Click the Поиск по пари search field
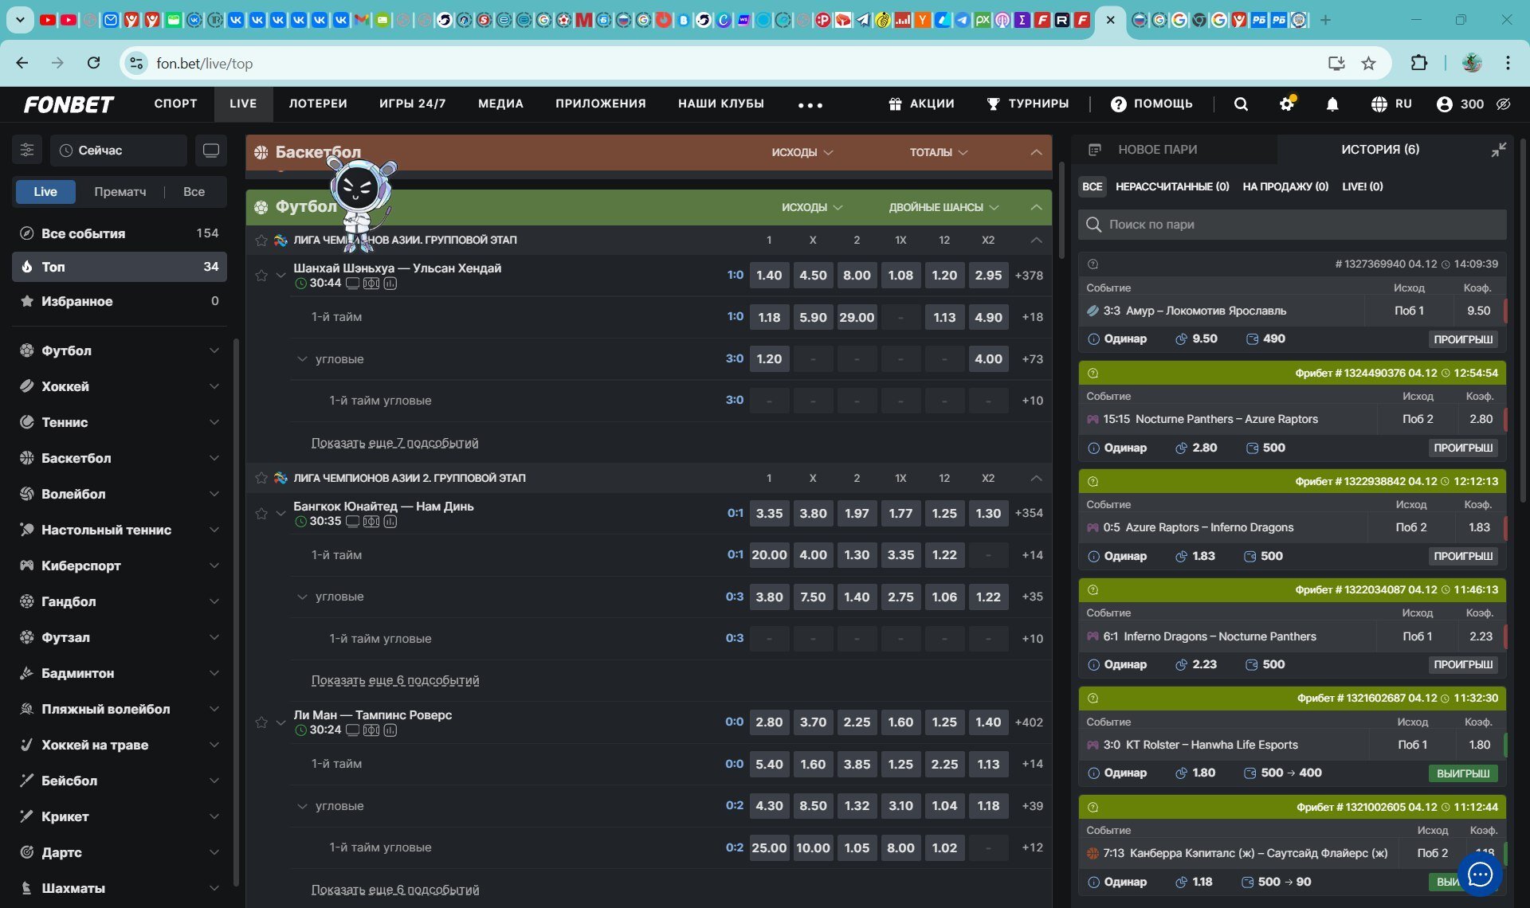Viewport: 1530px width, 908px height. tap(1291, 225)
